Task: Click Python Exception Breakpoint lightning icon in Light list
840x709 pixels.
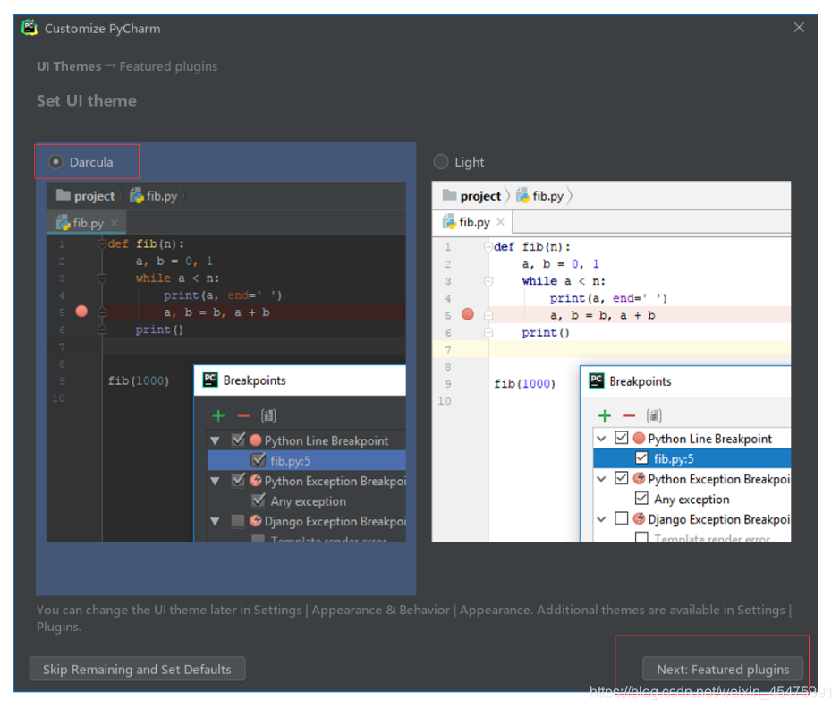Action: click(639, 478)
